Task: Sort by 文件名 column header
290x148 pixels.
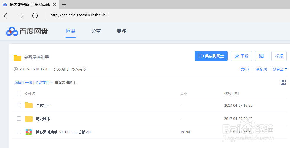Action: point(30,94)
